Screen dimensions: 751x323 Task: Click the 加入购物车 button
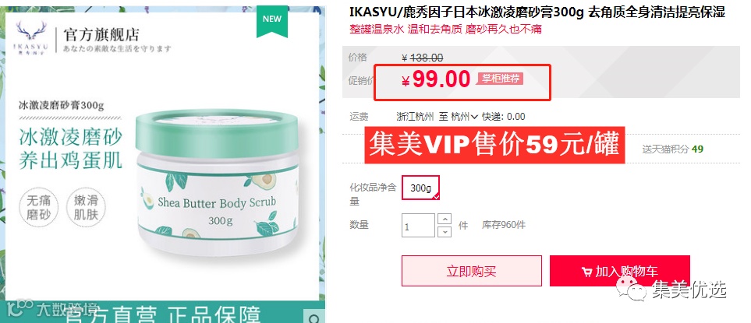click(x=620, y=271)
